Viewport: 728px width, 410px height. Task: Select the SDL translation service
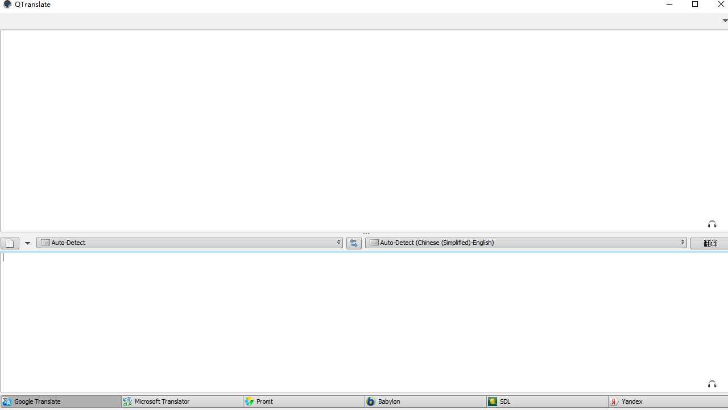click(547, 401)
